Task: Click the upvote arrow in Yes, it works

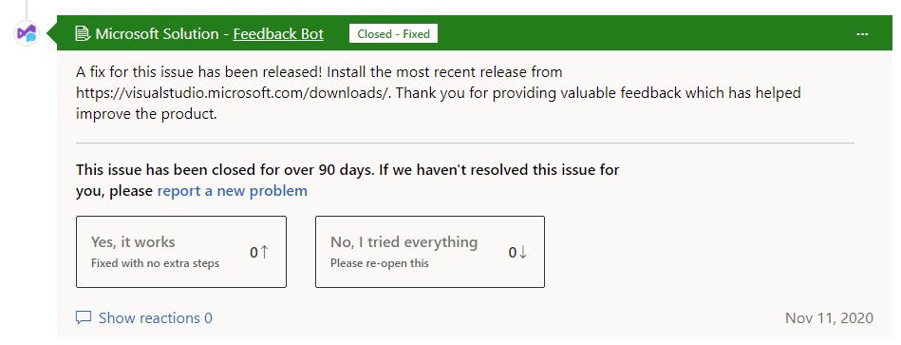Action: [x=264, y=252]
